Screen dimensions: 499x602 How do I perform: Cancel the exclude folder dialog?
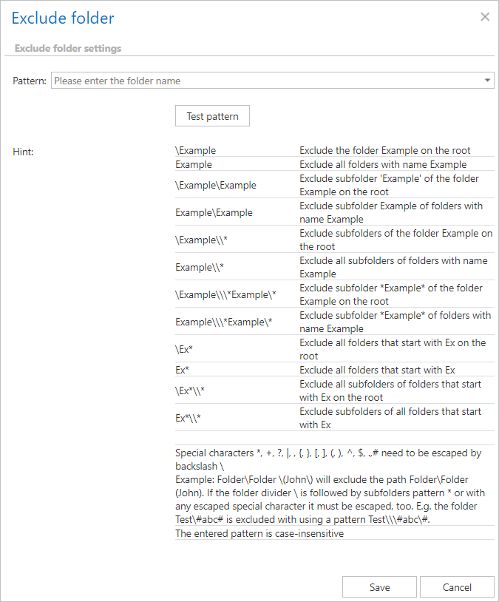click(456, 587)
